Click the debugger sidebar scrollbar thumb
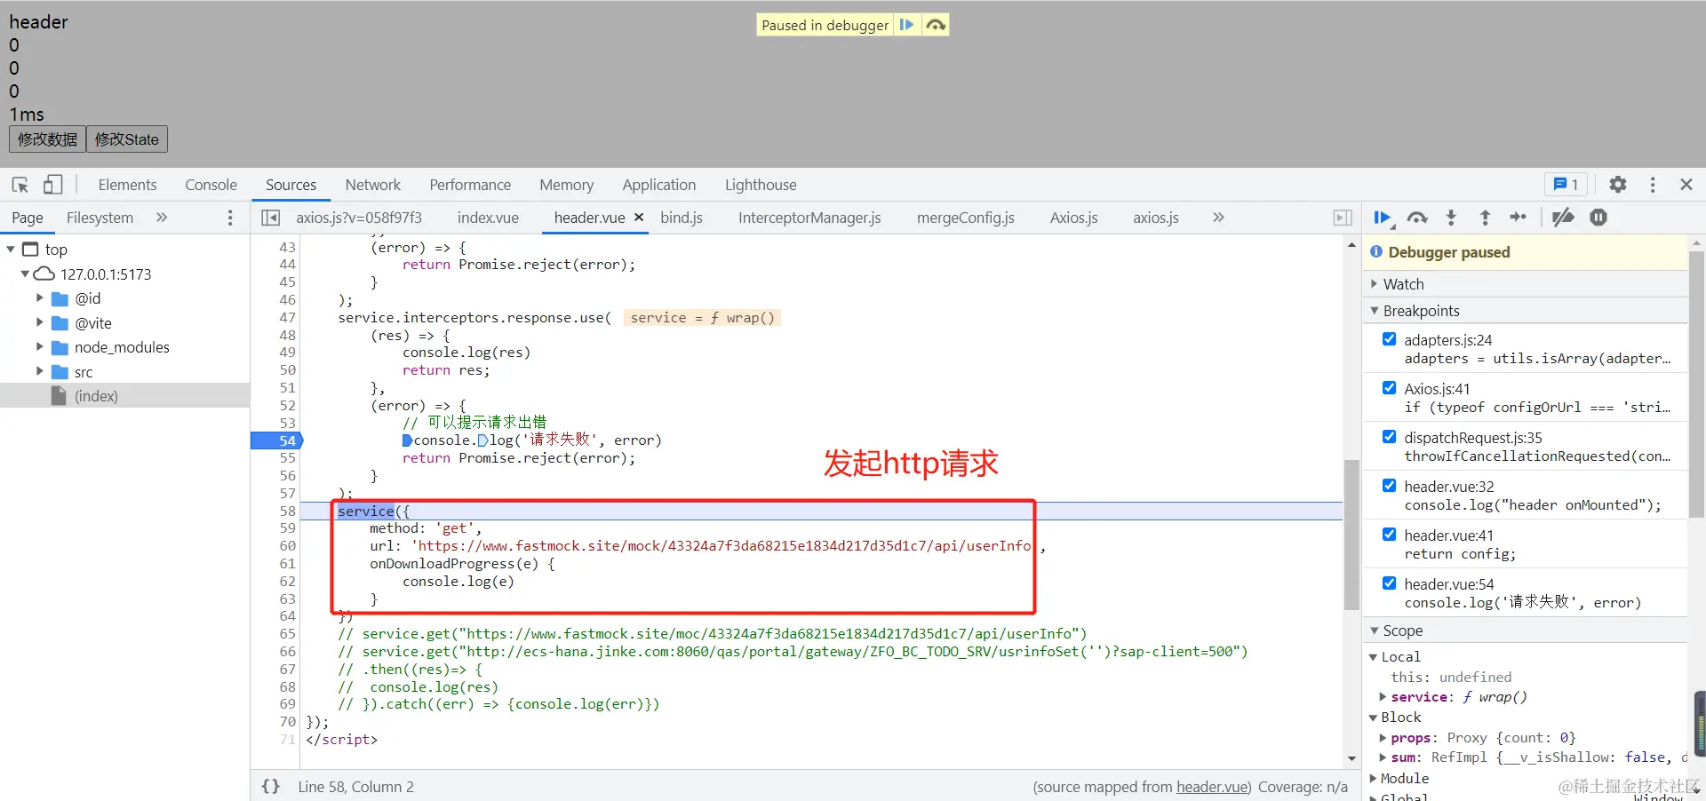This screenshot has width=1706, height=801. [x=1696, y=384]
